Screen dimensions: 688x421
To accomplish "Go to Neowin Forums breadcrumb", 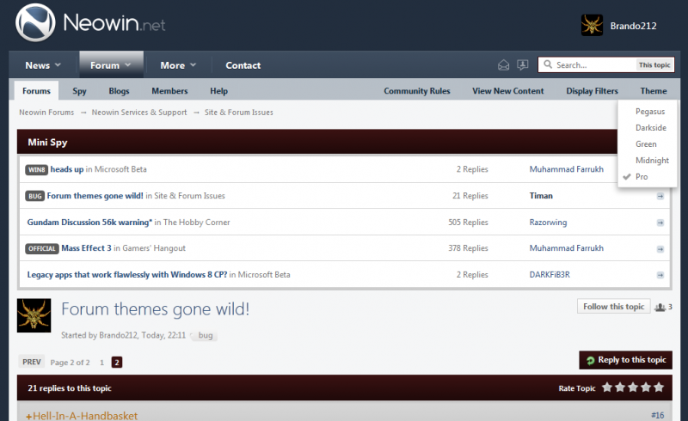I will pyautogui.click(x=46, y=113).
